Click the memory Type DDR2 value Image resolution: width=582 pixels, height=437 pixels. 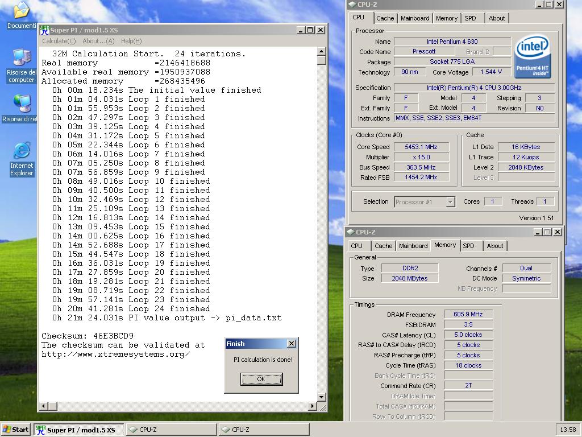click(x=410, y=268)
